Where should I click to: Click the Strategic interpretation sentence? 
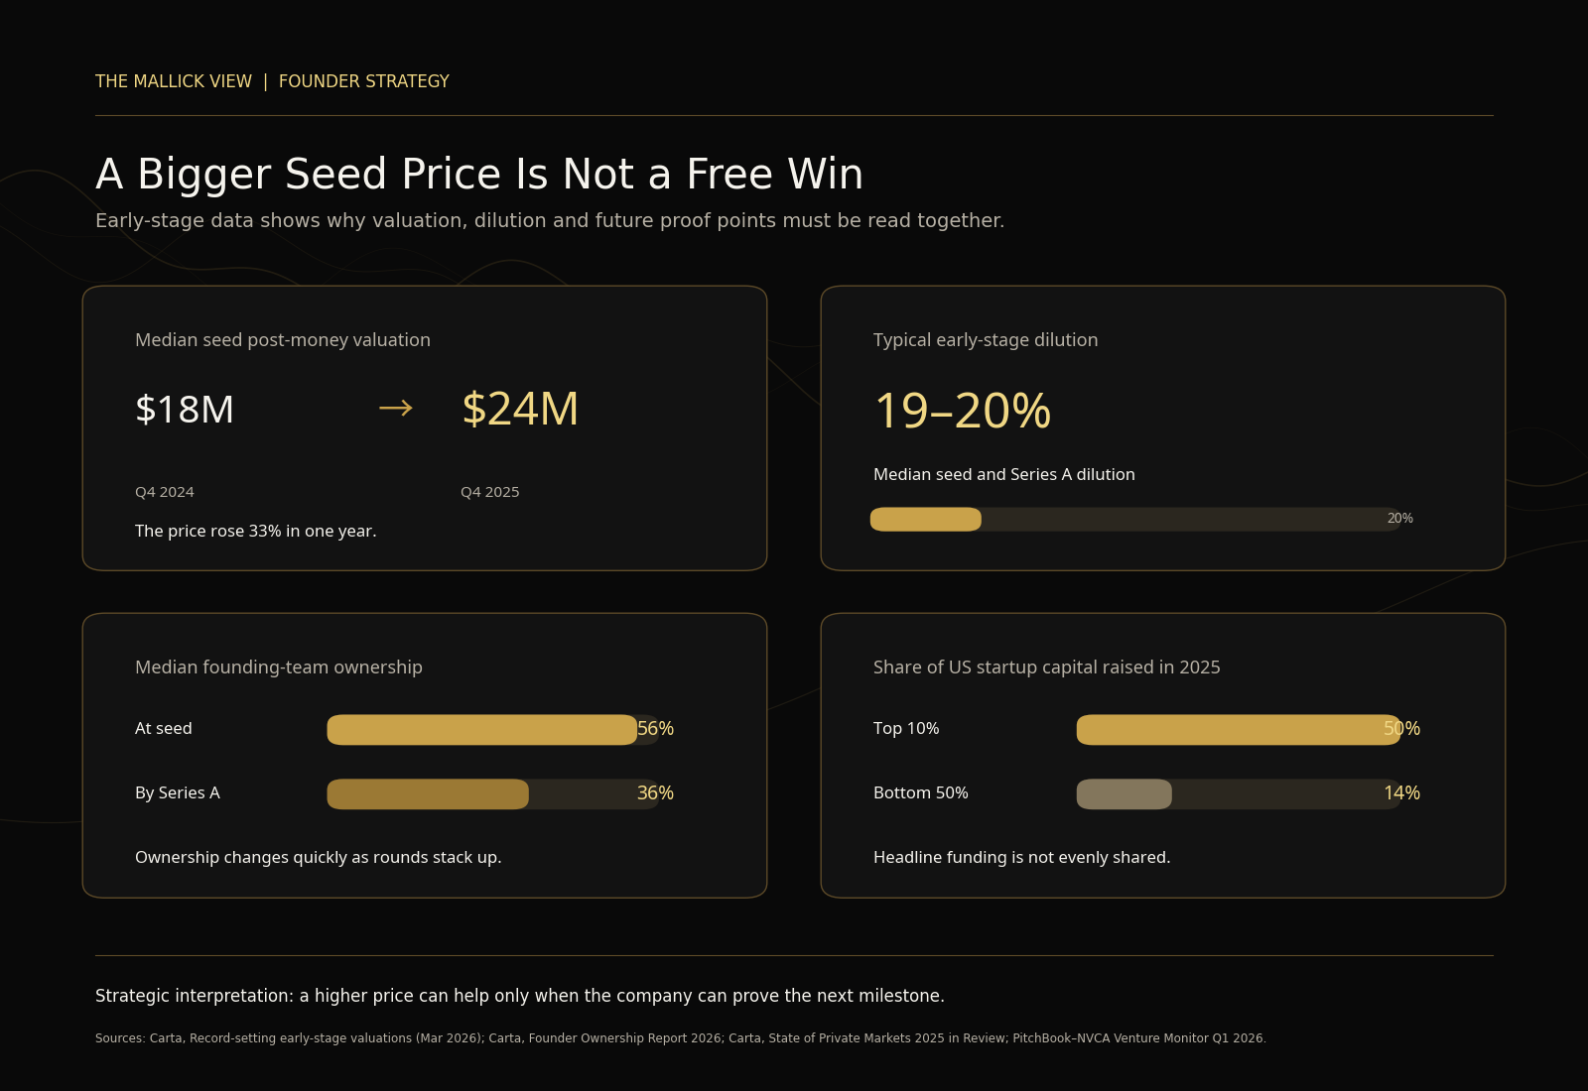click(x=520, y=996)
